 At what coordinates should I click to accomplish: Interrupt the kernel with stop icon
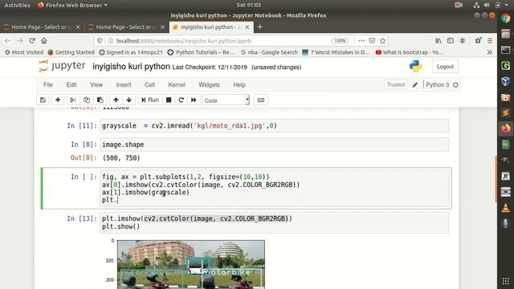pos(169,100)
